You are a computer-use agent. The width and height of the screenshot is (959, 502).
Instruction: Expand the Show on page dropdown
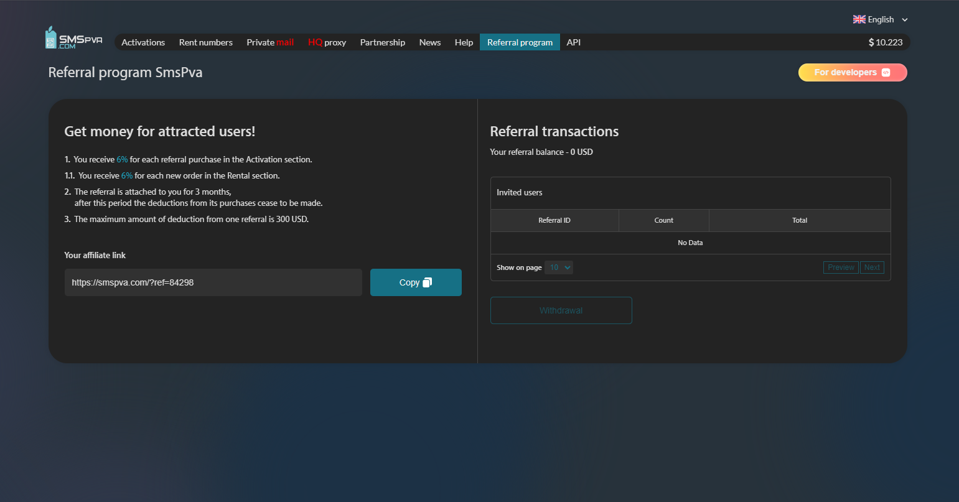(559, 267)
